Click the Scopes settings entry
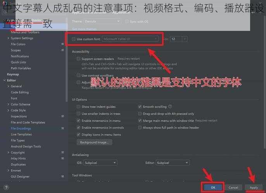This screenshot has width=266, height=193. 16,50
